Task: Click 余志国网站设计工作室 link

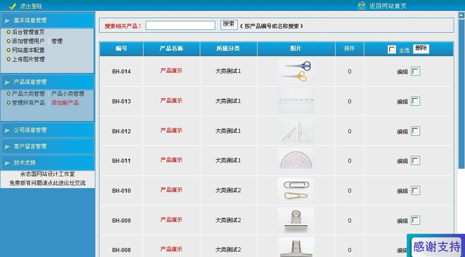Action: 47,174
